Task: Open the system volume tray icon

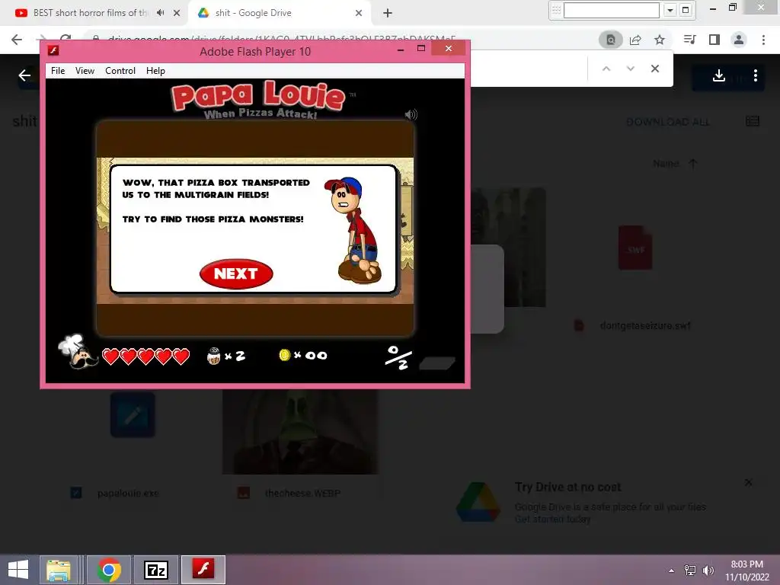Action: (x=708, y=570)
